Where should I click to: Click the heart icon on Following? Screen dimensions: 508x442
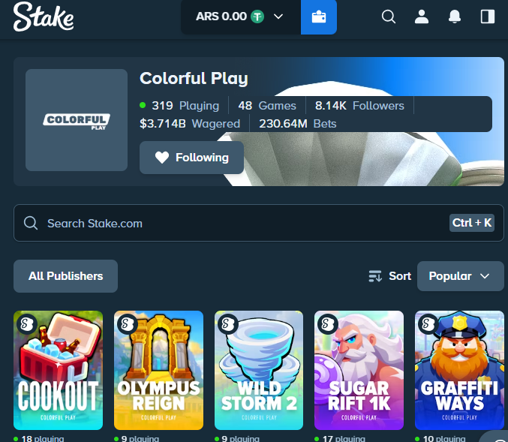coord(162,158)
